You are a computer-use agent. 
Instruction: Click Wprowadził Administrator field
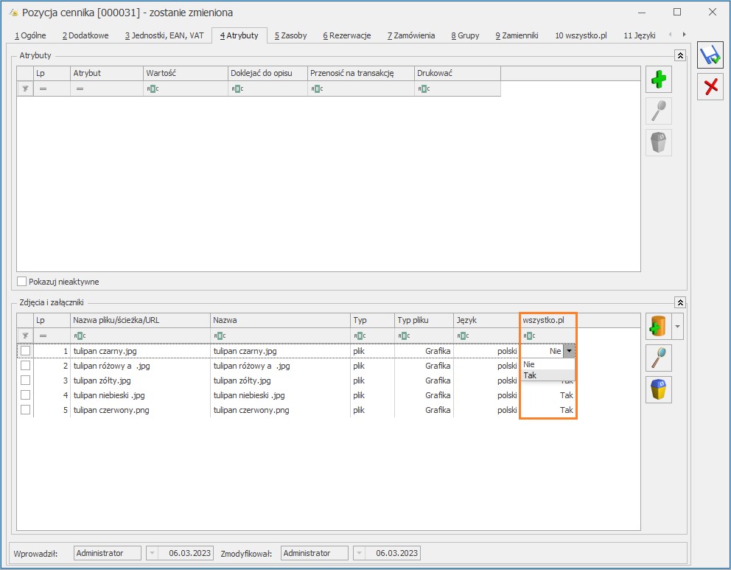click(x=108, y=553)
